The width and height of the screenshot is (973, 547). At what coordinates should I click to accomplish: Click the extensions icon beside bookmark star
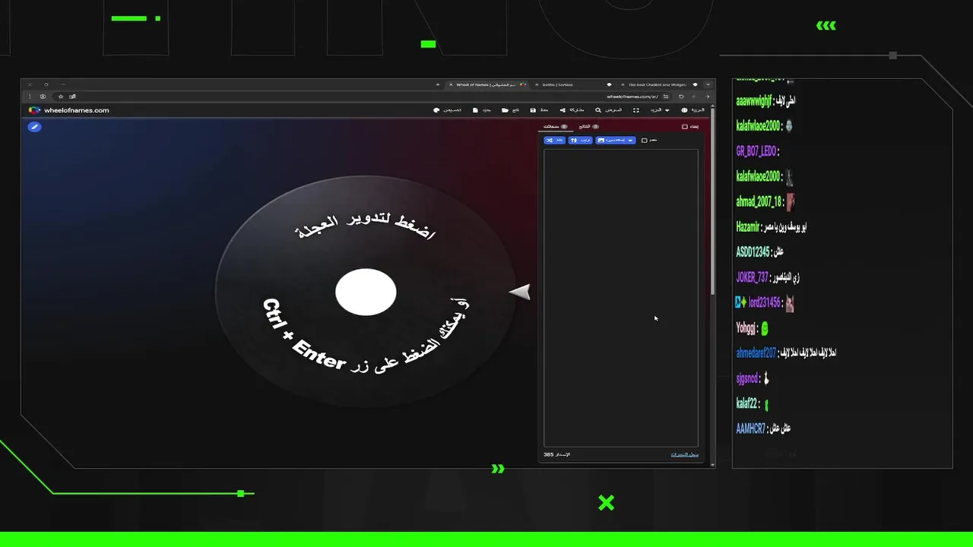click(x=72, y=96)
